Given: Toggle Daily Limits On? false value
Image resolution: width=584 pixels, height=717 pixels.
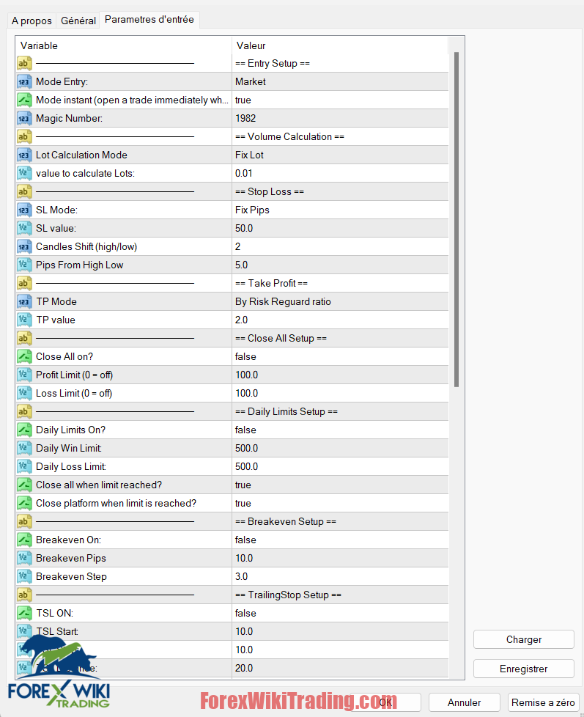Looking at the screenshot, I should [341, 430].
